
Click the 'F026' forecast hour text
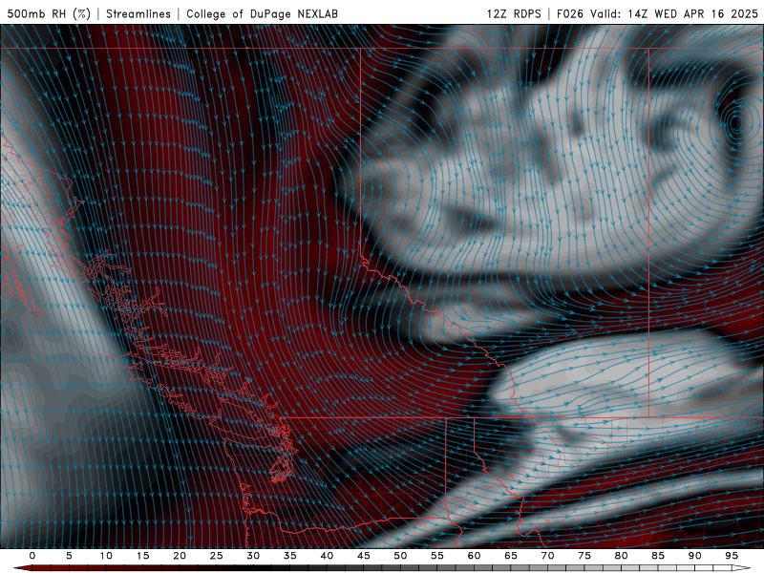(x=570, y=13)
